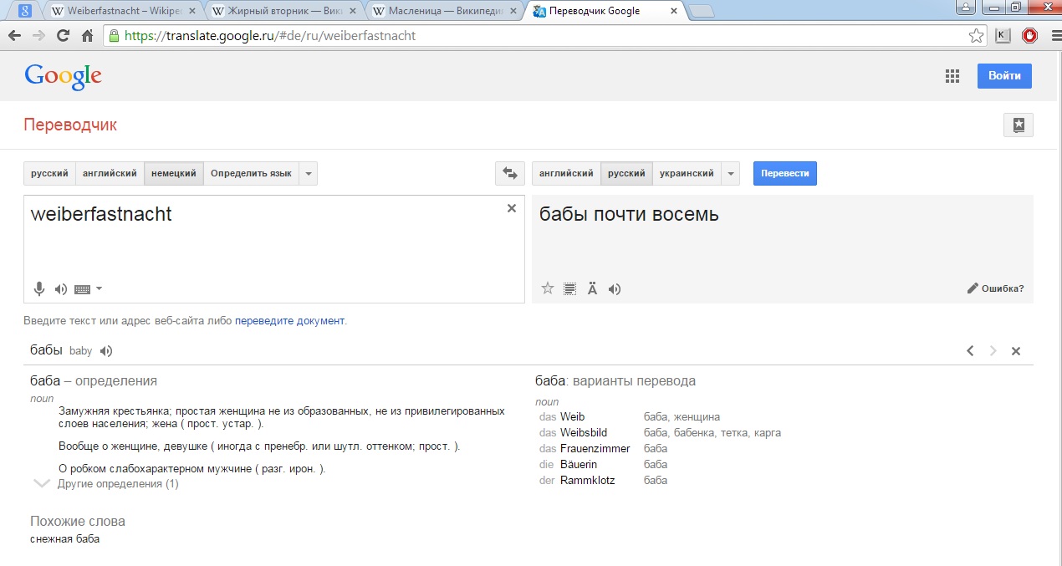
Task: Click the browser address bar
Action: pyautogui.click(x=544, y=36)
